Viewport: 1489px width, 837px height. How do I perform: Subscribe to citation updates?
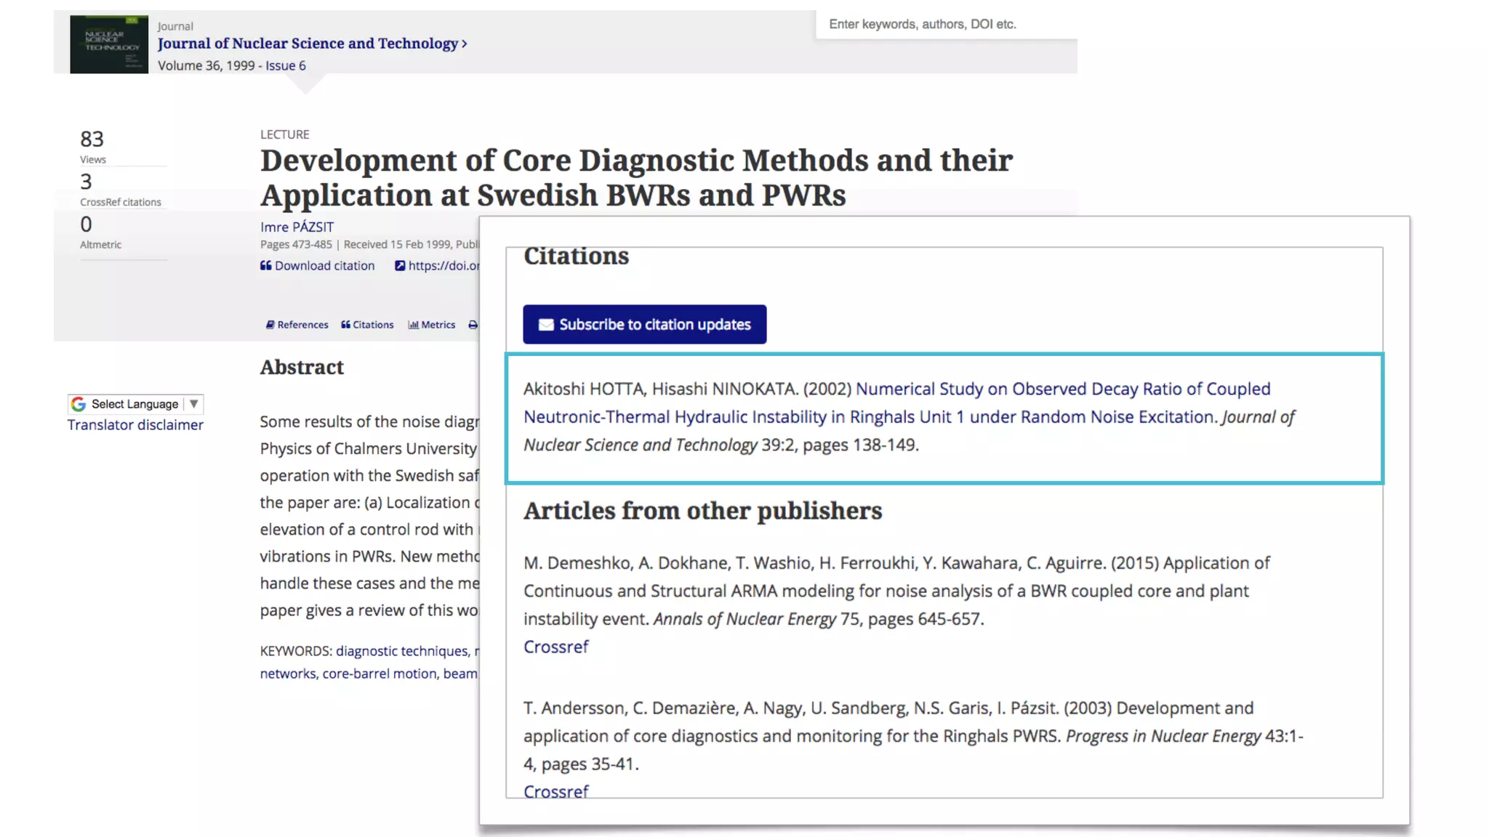coord(644,325)
